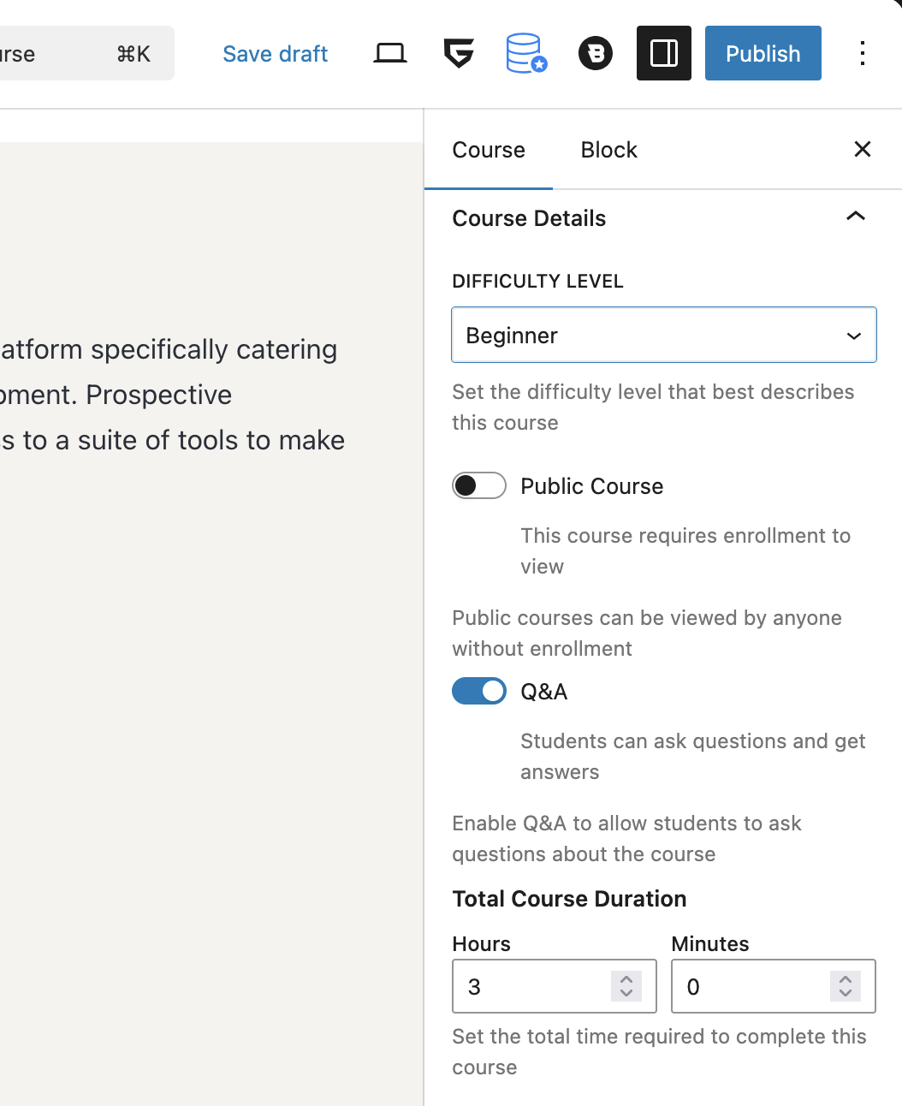The width and height of the screenshot is (902, 1106).
Task: Increment Hours using the up stepper arrow
Action: click(626, 978)
